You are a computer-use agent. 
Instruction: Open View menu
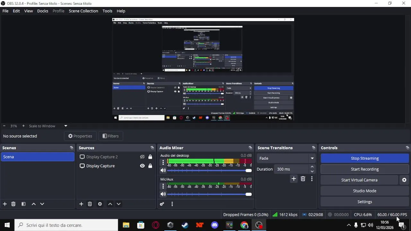click(29, 11)
